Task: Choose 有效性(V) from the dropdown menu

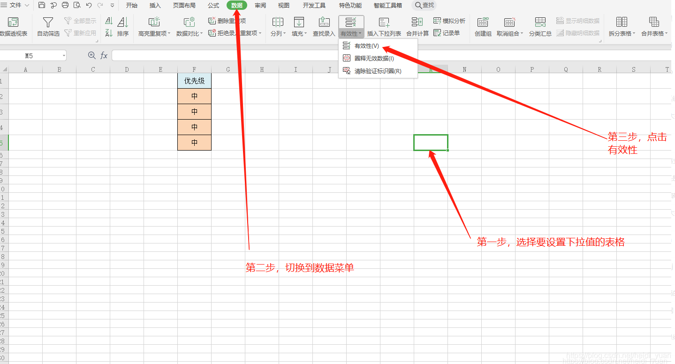Action: point(378,46)
